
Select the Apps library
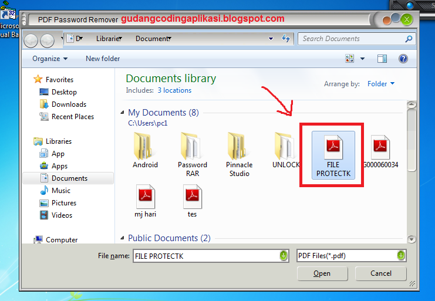point(59,165)
